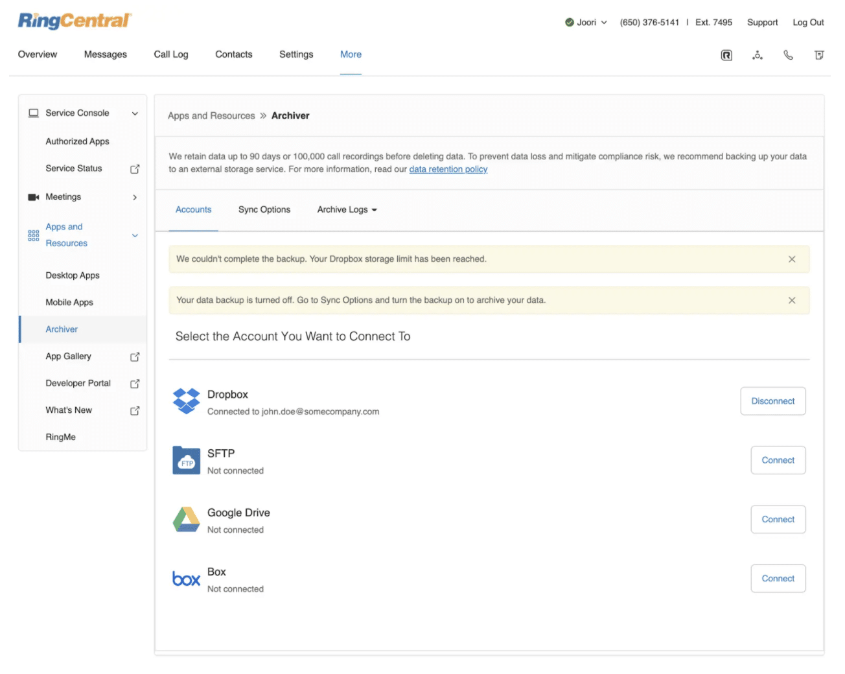Viewport: 845px width, 674px height.
Task: Open the conference icon in top toolbar
Action: [x=757, y=55]
